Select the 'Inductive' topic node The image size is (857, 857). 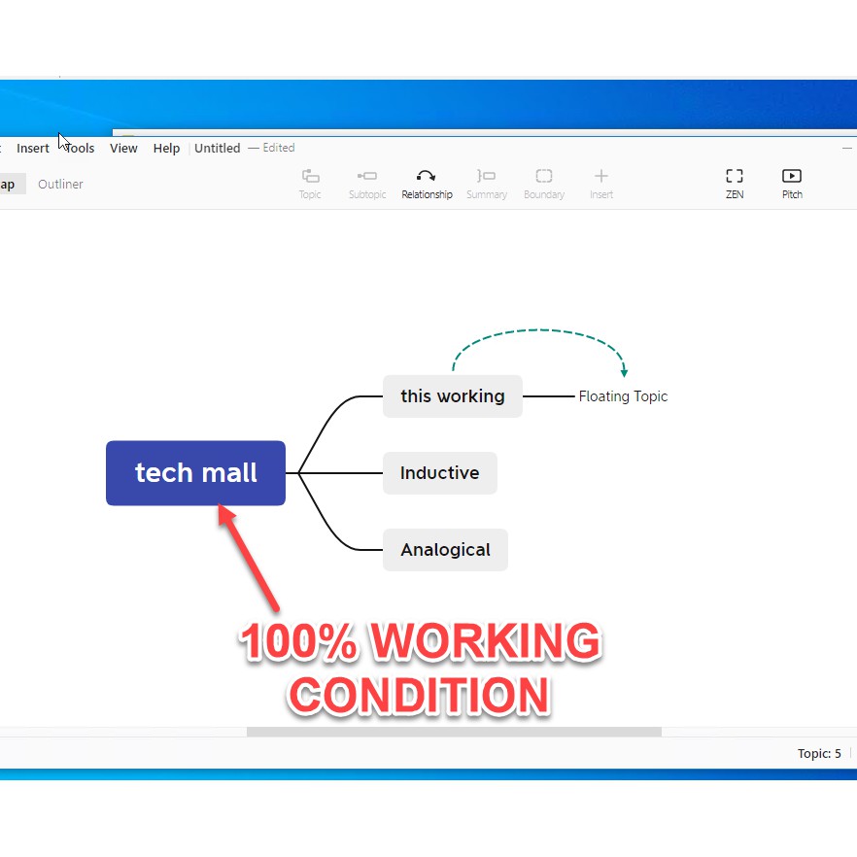pos(439,473)
